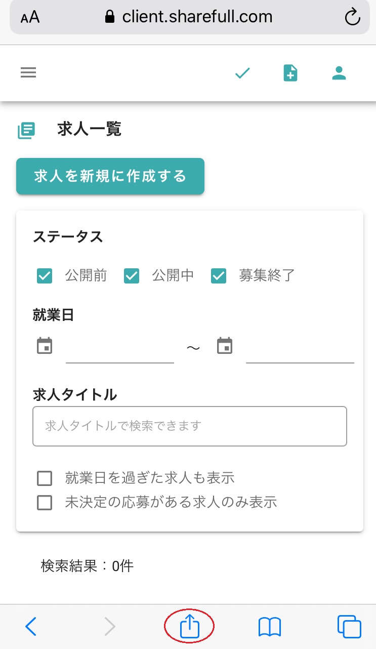Tap Safari's share button

pyautogui.click(x=190, y=627)
